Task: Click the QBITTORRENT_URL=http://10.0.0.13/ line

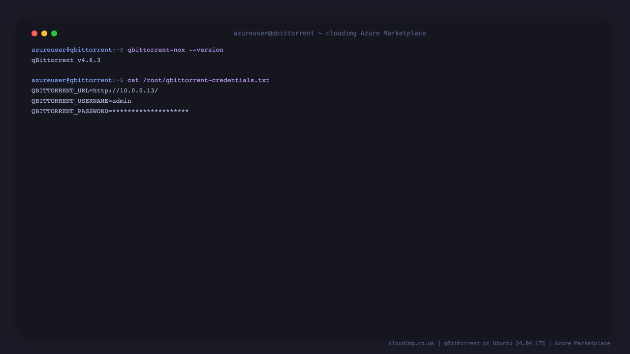Action: coord(94,90)
